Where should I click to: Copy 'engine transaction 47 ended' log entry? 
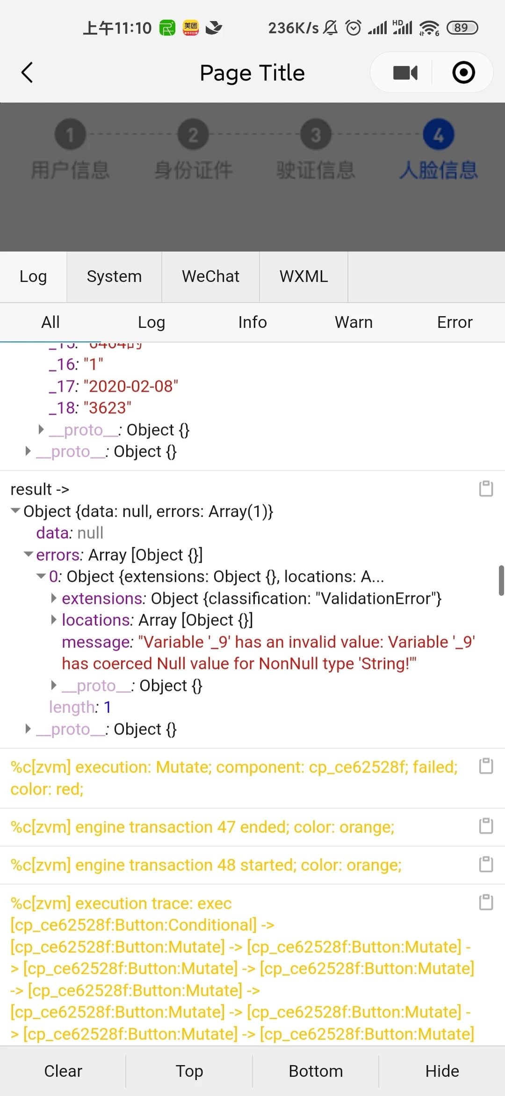pos(486,826)
